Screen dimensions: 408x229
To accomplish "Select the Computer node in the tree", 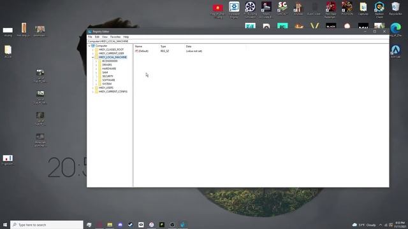I will (101, 46).
